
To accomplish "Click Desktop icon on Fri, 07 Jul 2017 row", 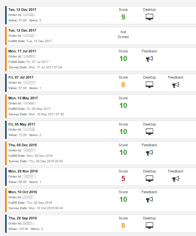I will tap(149, 85).
